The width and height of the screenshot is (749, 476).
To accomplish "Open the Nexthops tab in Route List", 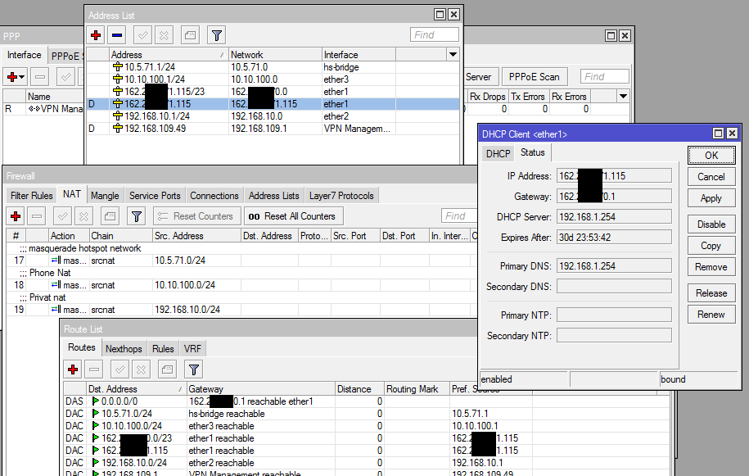I will [124, 348].
